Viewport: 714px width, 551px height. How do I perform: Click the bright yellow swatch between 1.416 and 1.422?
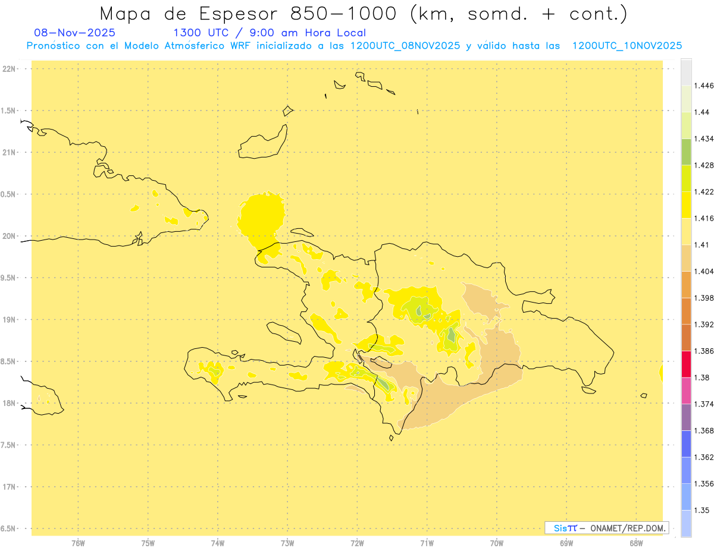pyautogui.click(x=686, y=205)
